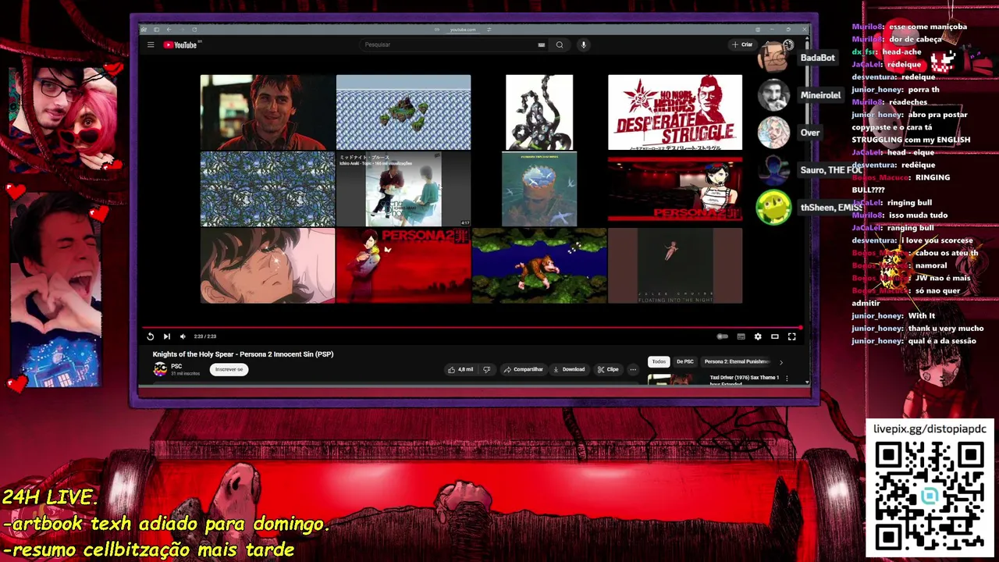Select the De PSC filter chip
The height and width of the screenshot is (562, 999).
click(685, 361)
